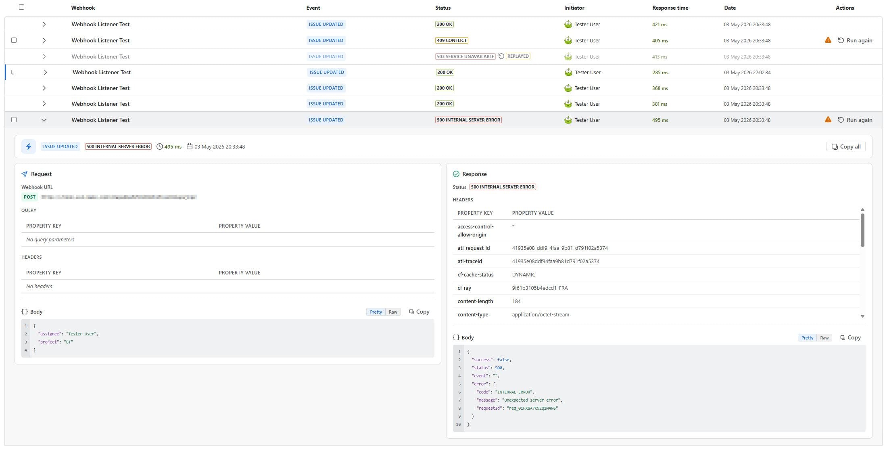Click the POST method badge
This screenshot has width=887, height=450.
(x=29, y=197)
